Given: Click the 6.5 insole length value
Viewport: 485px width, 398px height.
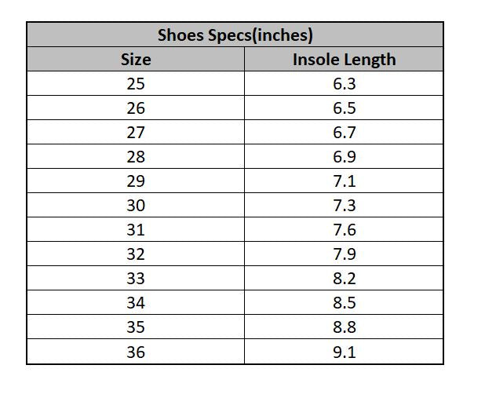Looking at the screenshot, I should click(345, 108).
